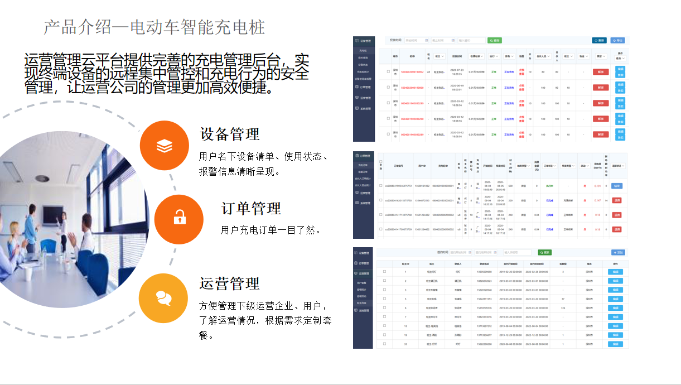
Task: Click the 系统管理 sidebar icon in the top screenshot
Action: [357, 108]
